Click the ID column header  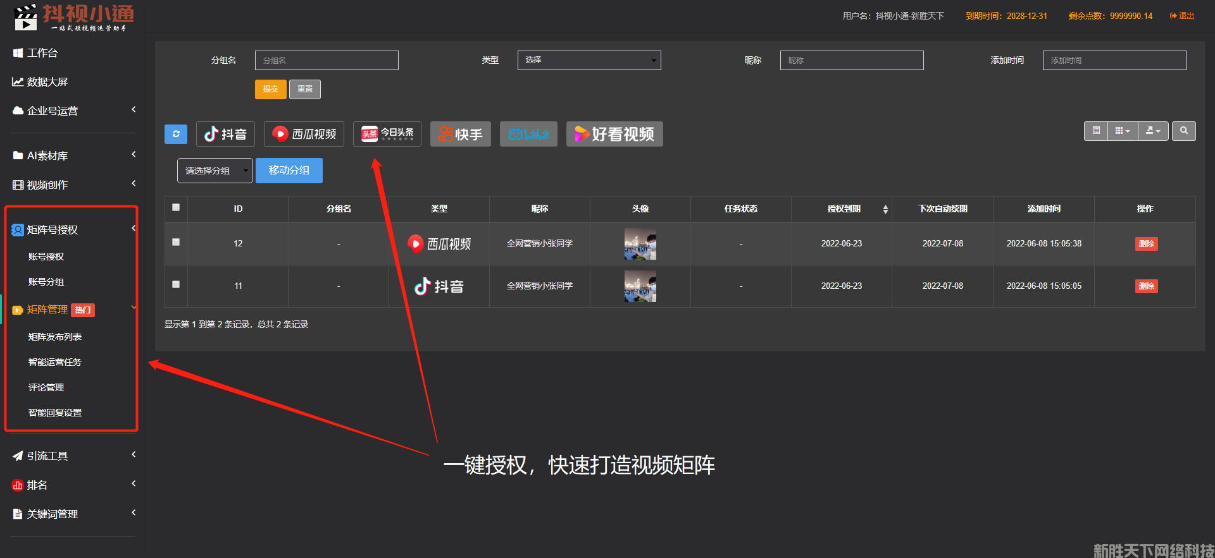pos(238,209)
